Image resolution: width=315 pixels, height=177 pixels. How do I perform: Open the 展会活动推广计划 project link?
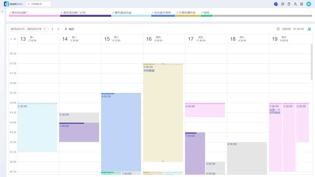[x=74, y=13]
